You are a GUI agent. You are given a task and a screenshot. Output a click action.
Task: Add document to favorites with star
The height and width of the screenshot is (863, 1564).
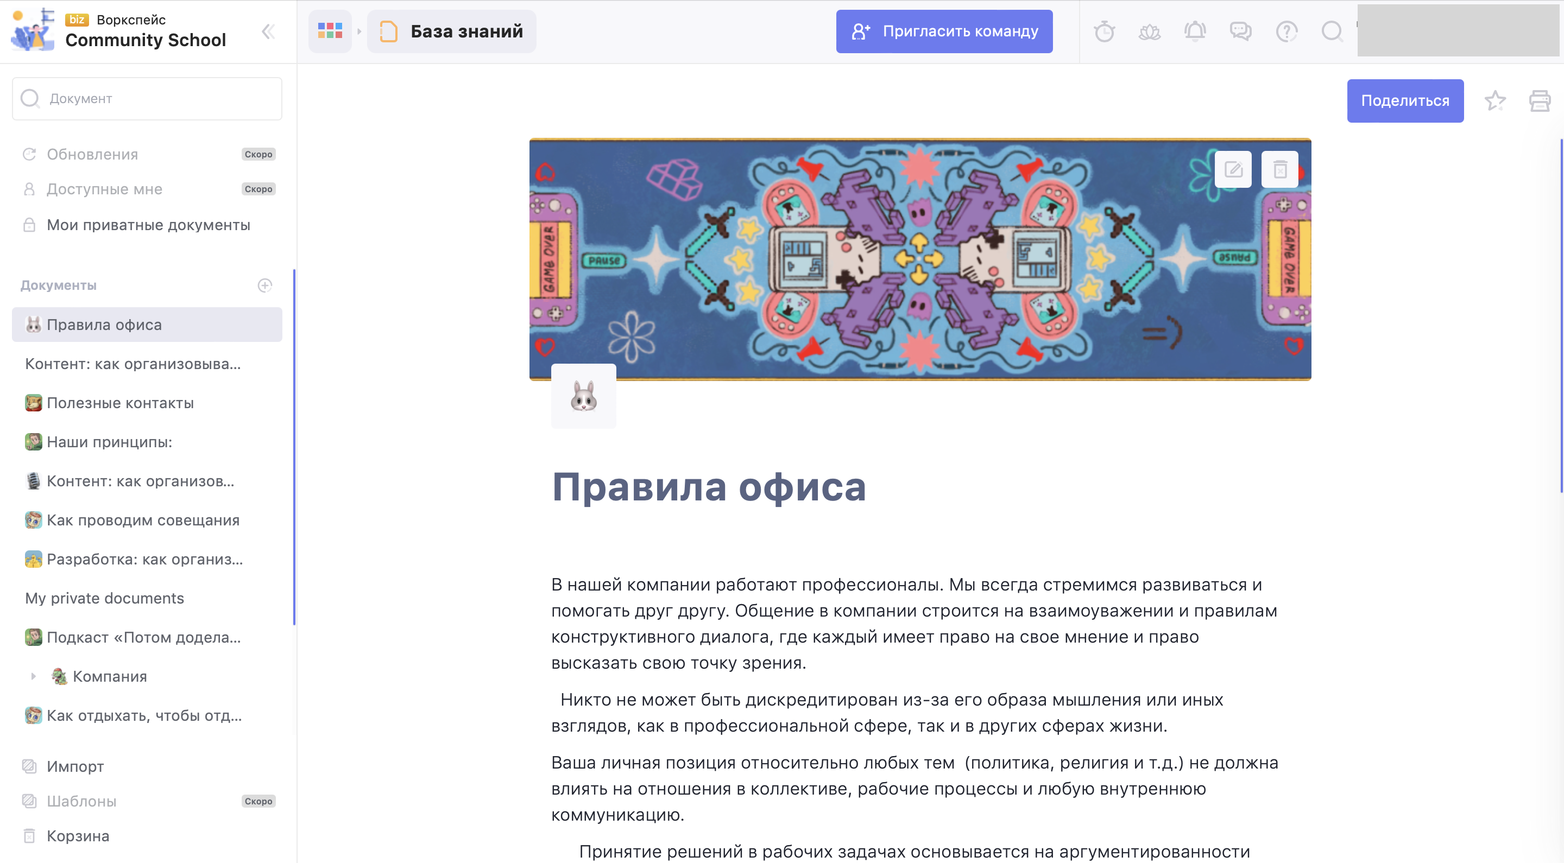pos(1495,101)
